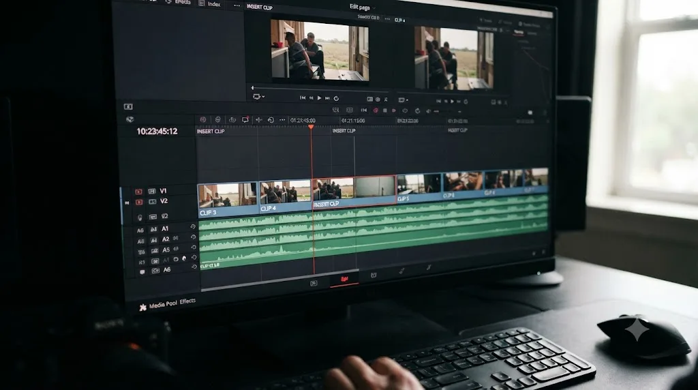This screenshot has width=698, height=390.
Task: Click the V2 track filmstrip icon
Action: point(152,202)
